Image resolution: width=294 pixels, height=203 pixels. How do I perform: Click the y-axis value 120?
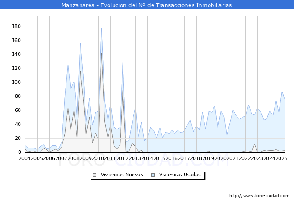point(16,69)
